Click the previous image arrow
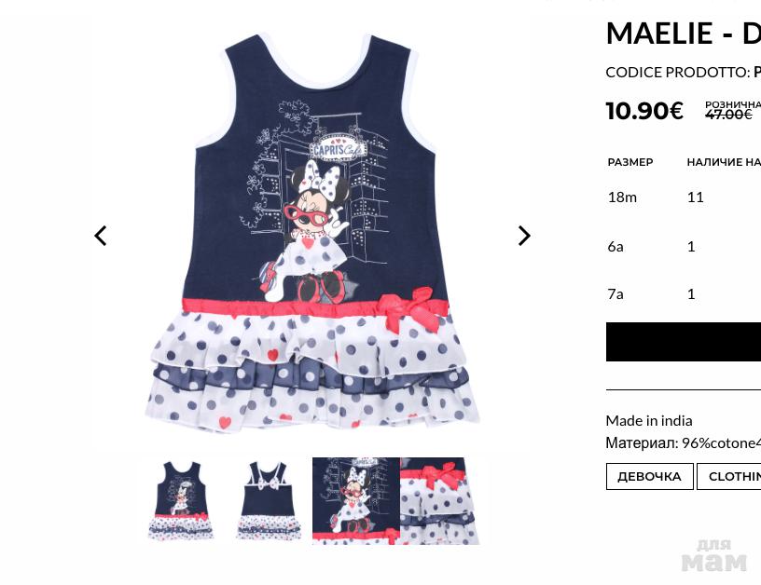The width and height of the screenshot is (761, 585). coord(101,236)
